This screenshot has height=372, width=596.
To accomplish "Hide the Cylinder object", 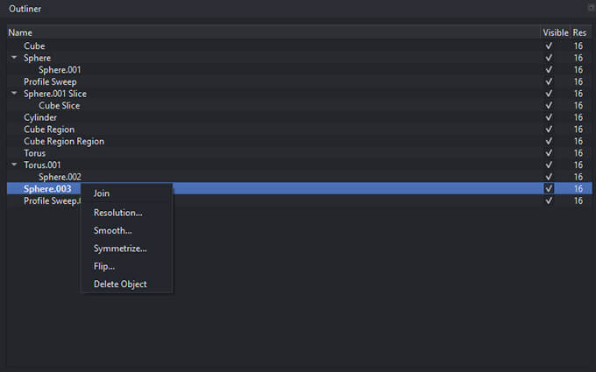I will [x=549, y=117].
